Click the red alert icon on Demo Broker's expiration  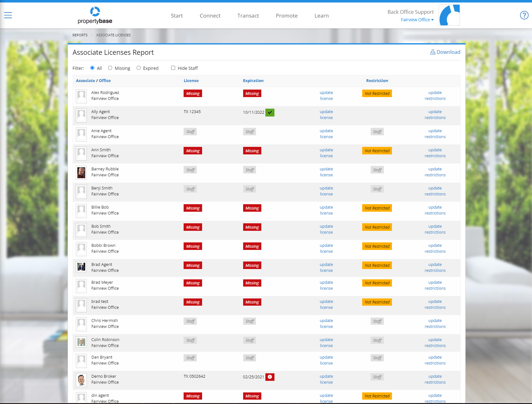pos(270,377)
